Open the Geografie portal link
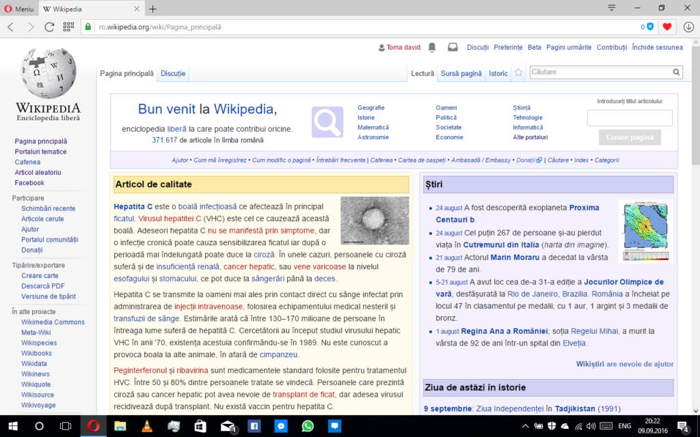Viewport: 700px width, 437px height. pyautogui.click(x=371, y=107)
